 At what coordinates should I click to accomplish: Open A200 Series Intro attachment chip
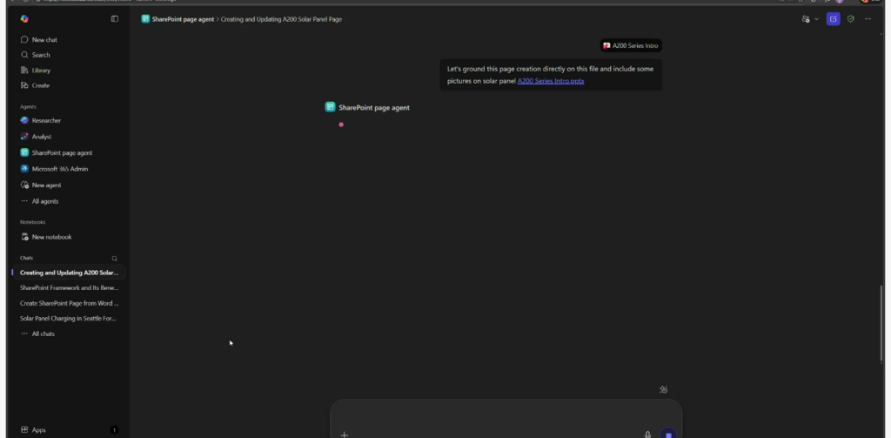(631, 45)
